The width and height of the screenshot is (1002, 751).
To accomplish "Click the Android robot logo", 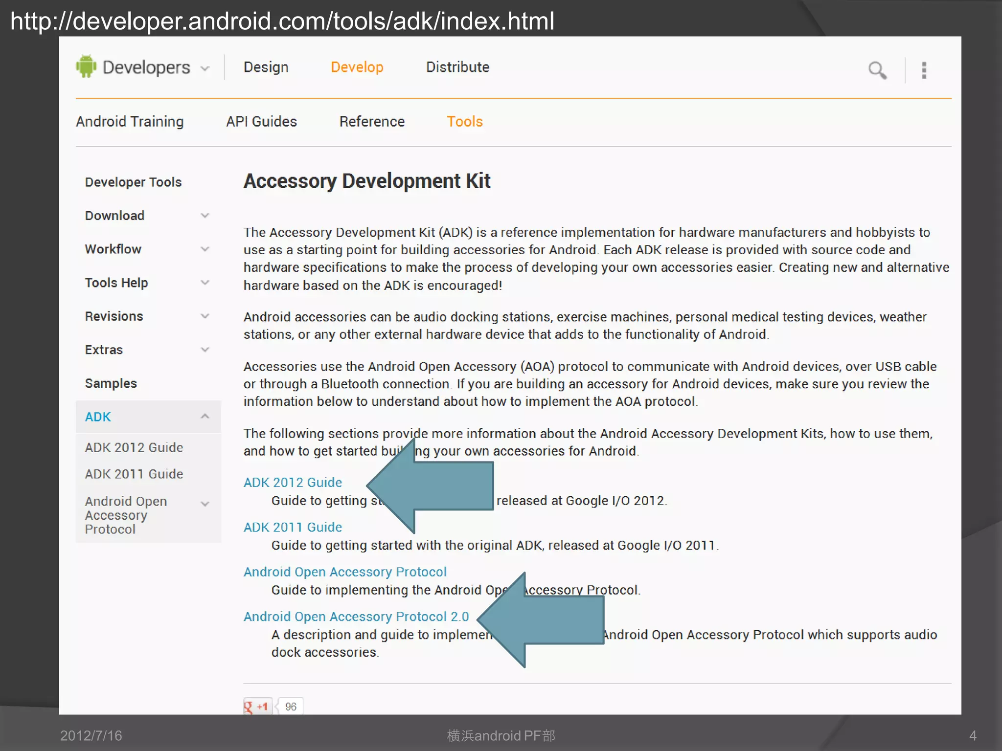I will pos(86,66).
